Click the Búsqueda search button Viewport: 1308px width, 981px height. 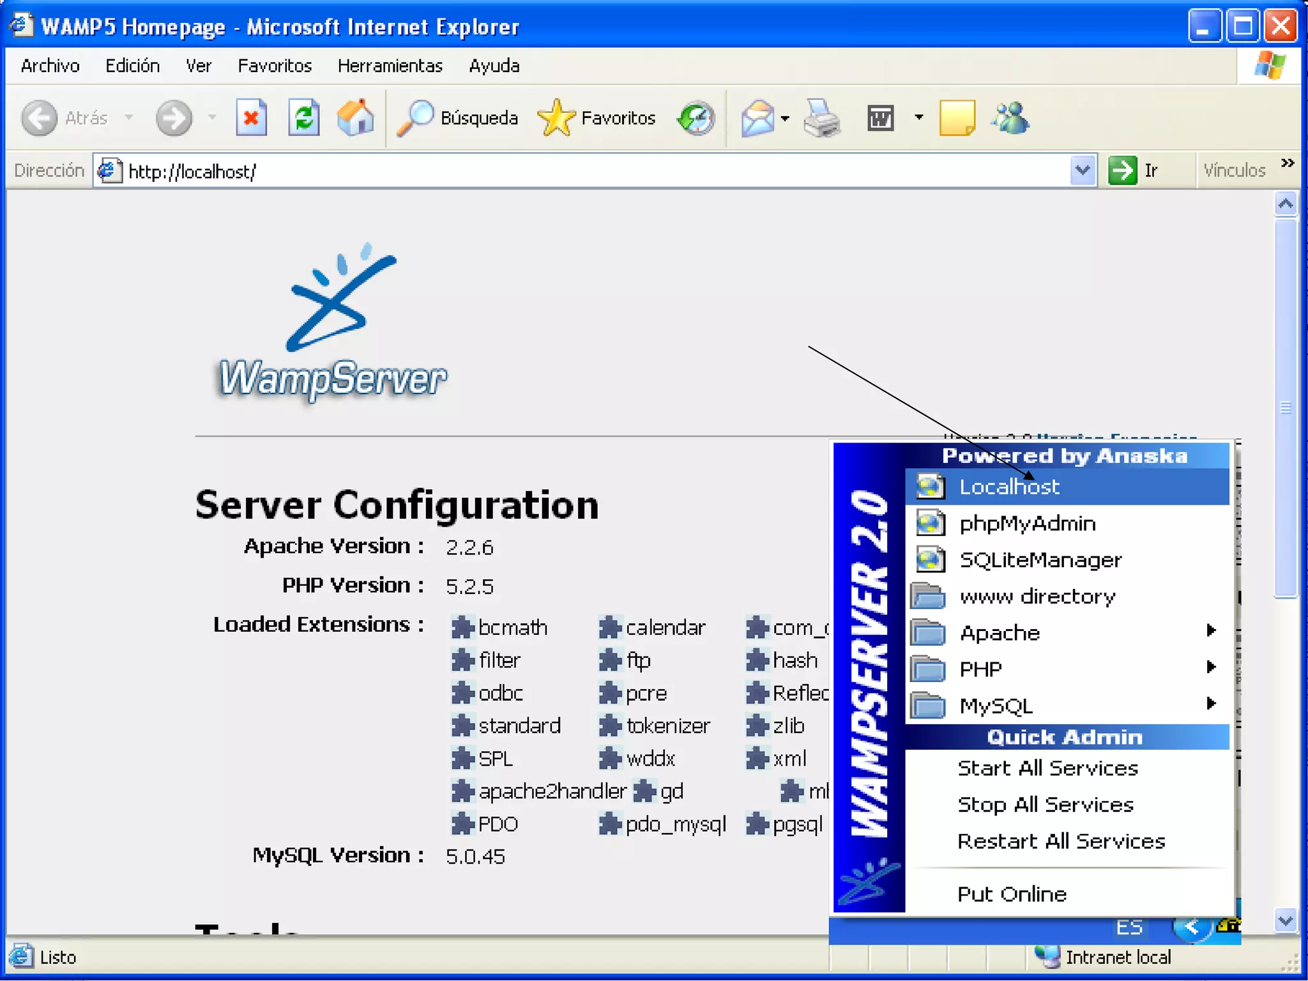click(x=458, y=118)
